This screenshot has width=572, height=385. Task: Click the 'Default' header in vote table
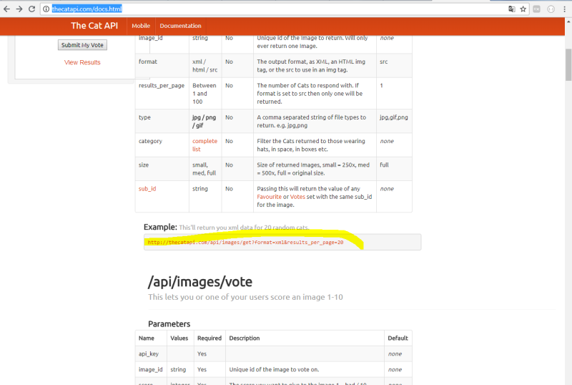(398, 338)
